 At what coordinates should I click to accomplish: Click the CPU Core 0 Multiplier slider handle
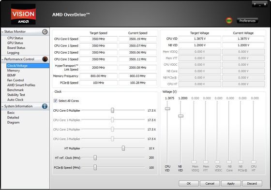[x=112, y=110]
